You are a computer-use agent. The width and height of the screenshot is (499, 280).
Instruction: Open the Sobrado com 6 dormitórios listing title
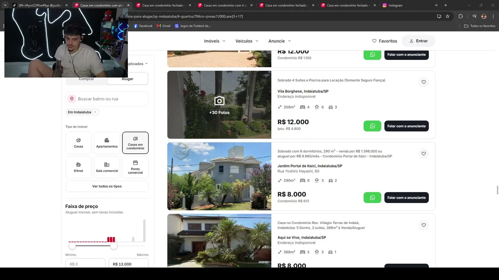(x=335, y=154)
